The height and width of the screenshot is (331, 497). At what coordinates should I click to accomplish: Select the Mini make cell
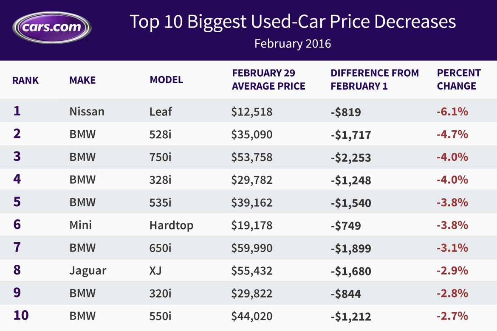click(x=81, y=224)
